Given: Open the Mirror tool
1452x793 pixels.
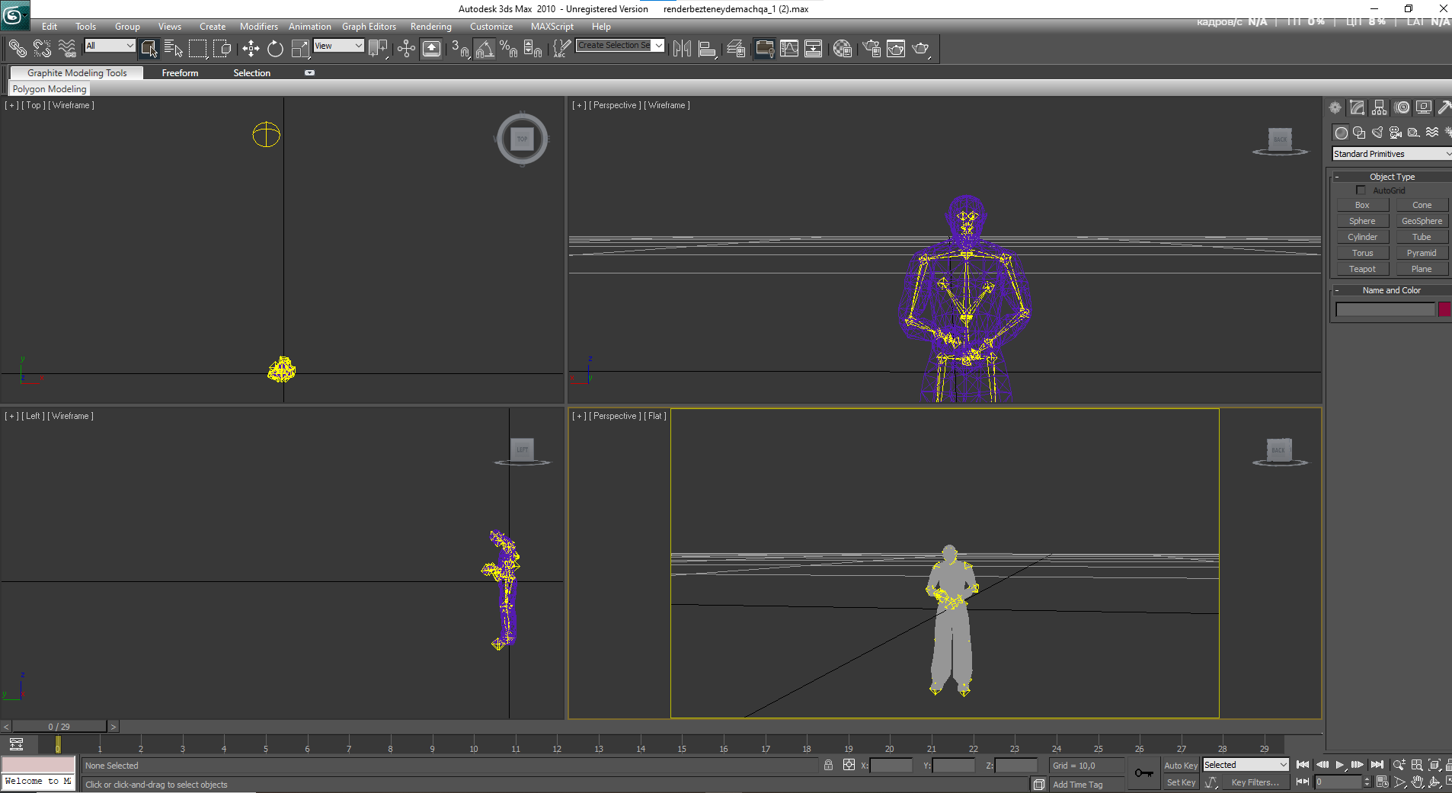Looking at the screenshot, I should [x=682, y=49].
